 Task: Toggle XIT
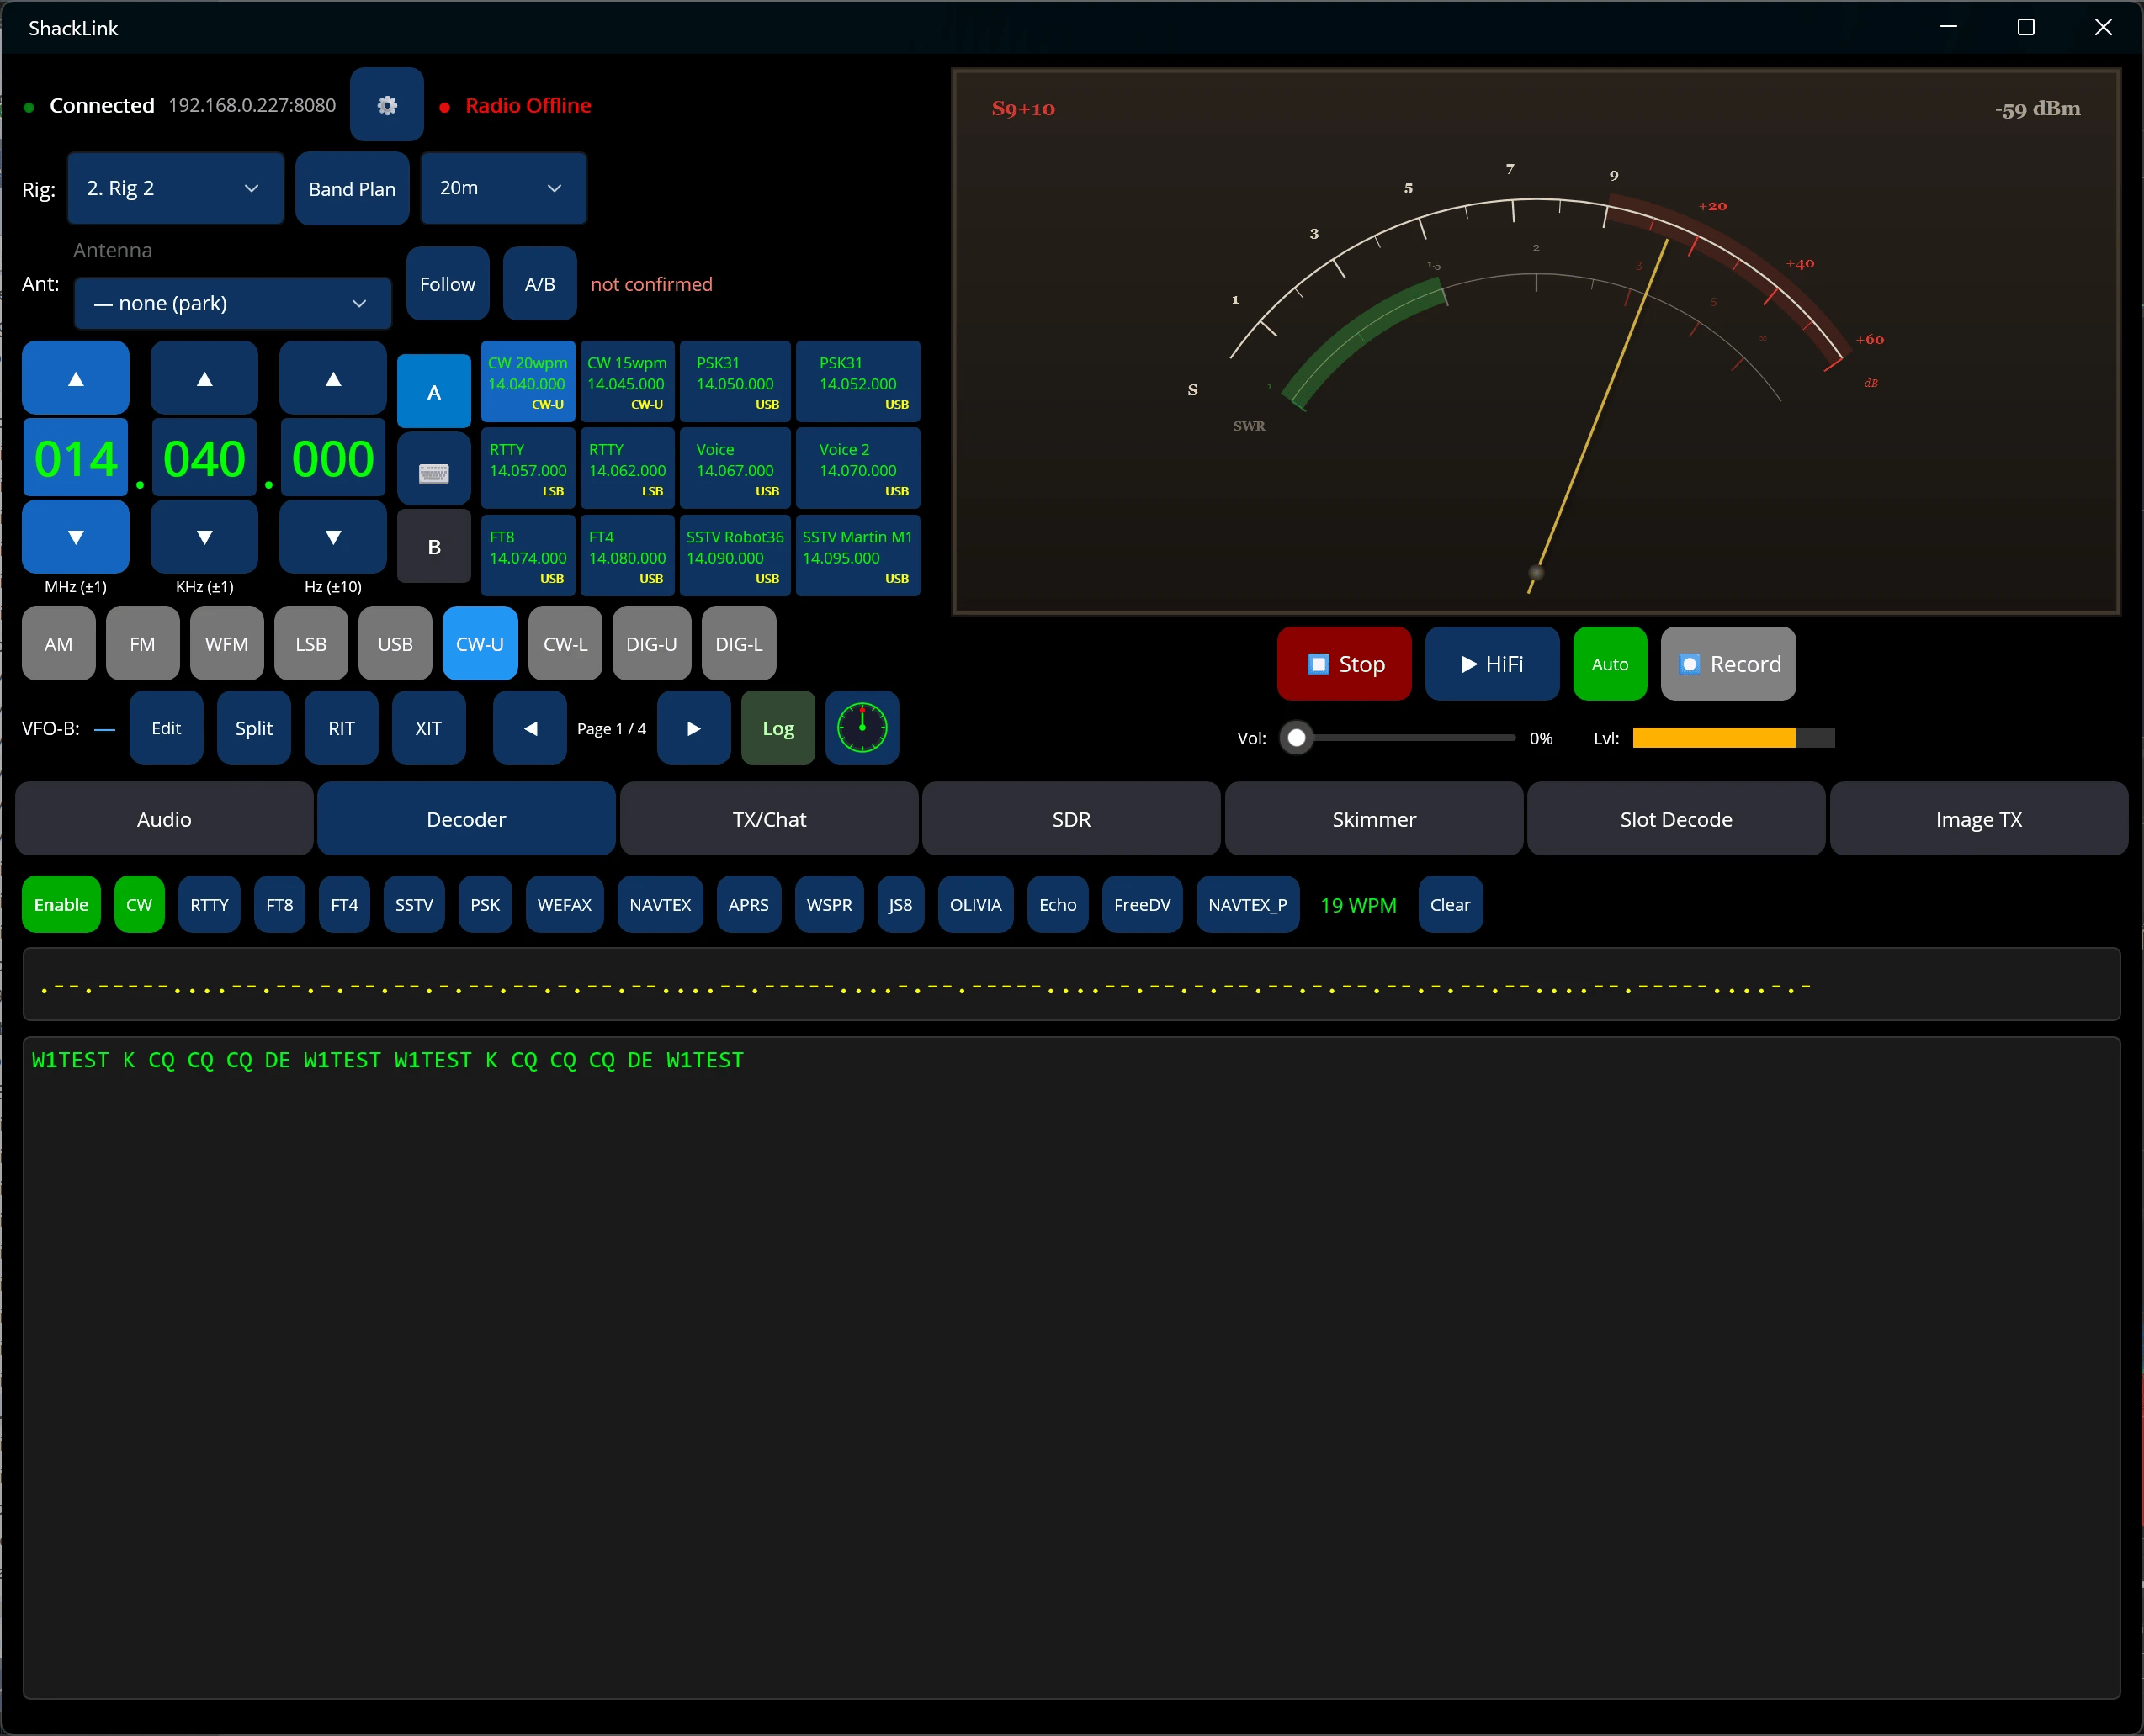tap(428, 728)
